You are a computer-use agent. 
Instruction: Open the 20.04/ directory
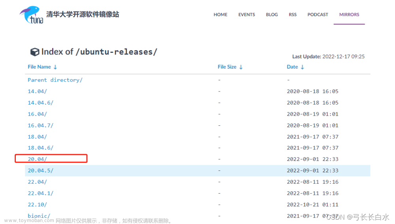[x=37, y=159]
